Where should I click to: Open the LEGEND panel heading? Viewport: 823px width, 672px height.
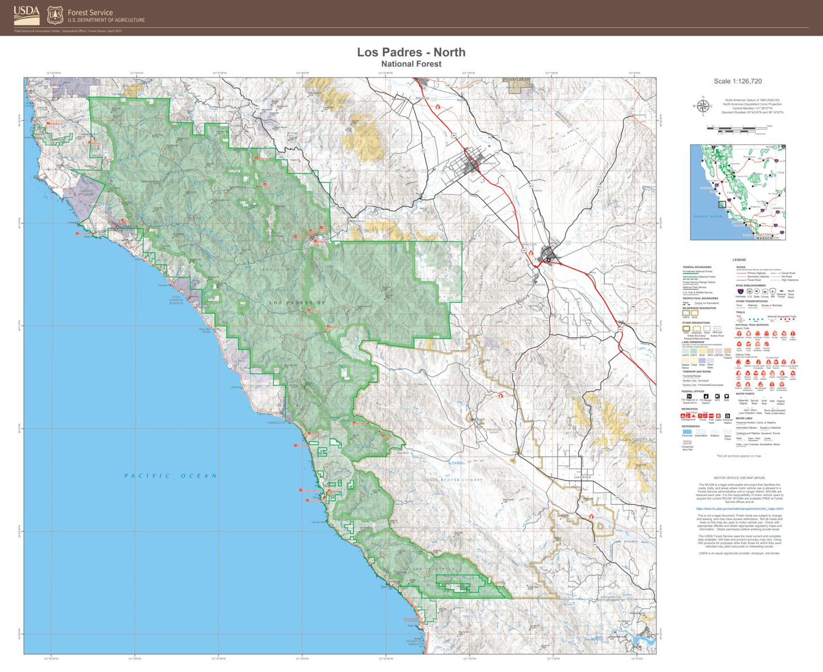click(x=739, y=259)
